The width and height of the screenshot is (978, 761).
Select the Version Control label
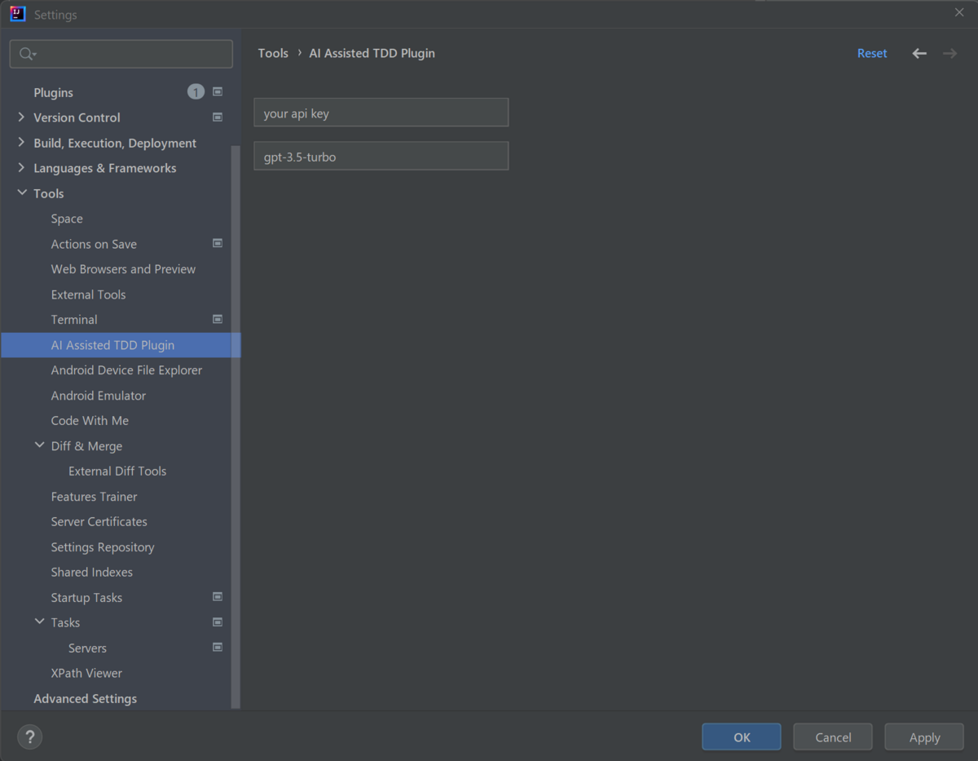(77, 117)
